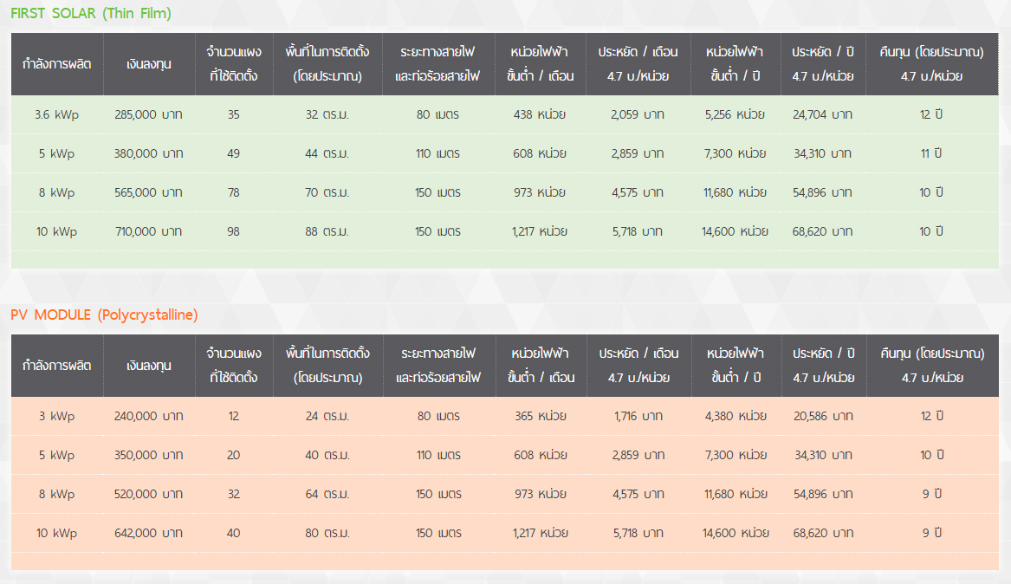Click the "642,000 บาท" investment cell

148,533
